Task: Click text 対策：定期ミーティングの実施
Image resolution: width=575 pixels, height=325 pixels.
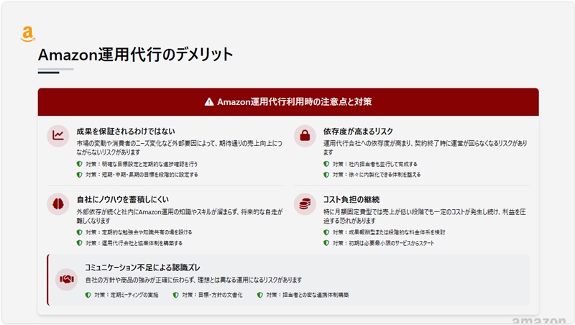Action: click(126, 295)
